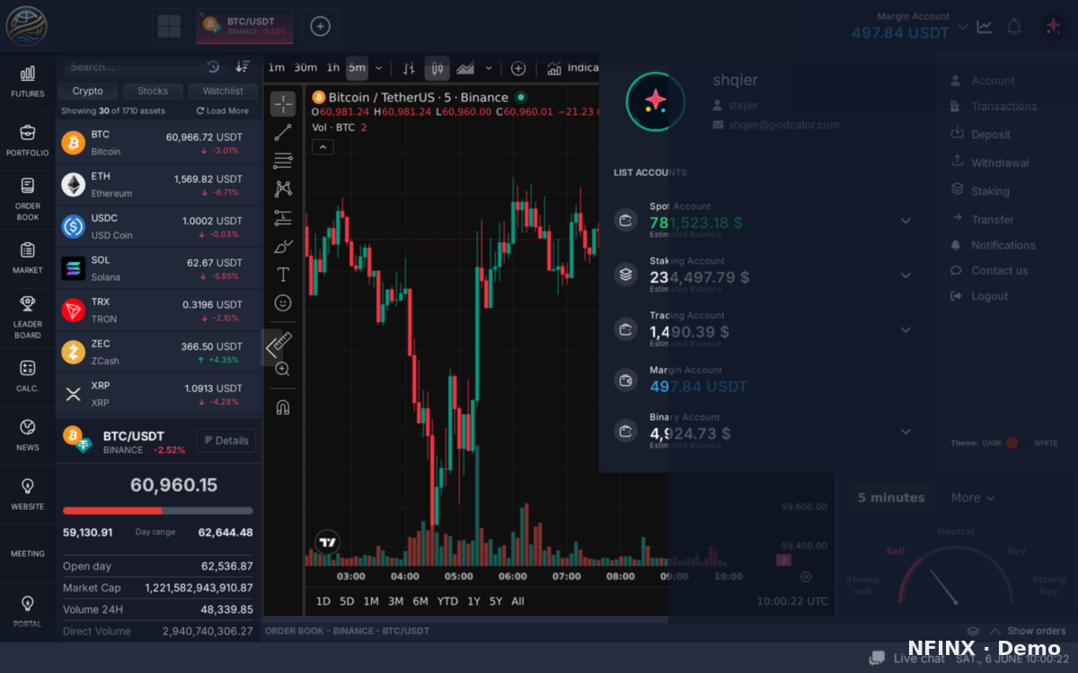This screenshot has width=1078, height=673.
Task: Open the emoji icons tool
Action: [283, 302]
